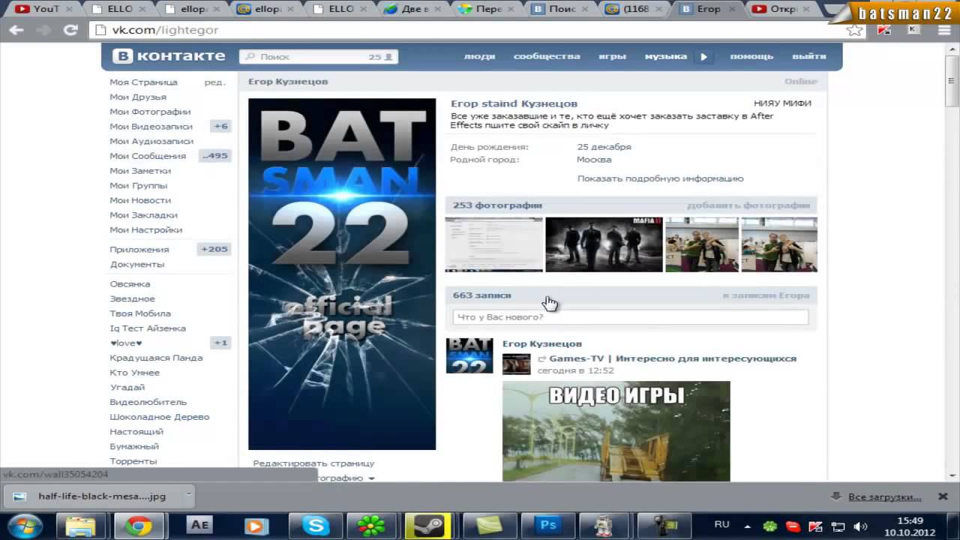Show hidden tray icons arrow
The image size is (960, 540).
click(x=747, y=526)
